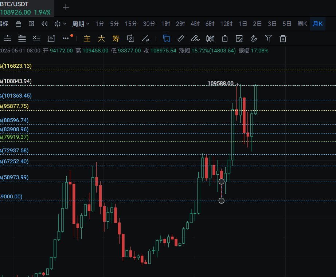Switch to 1时 timeframe

click(166, 24)
